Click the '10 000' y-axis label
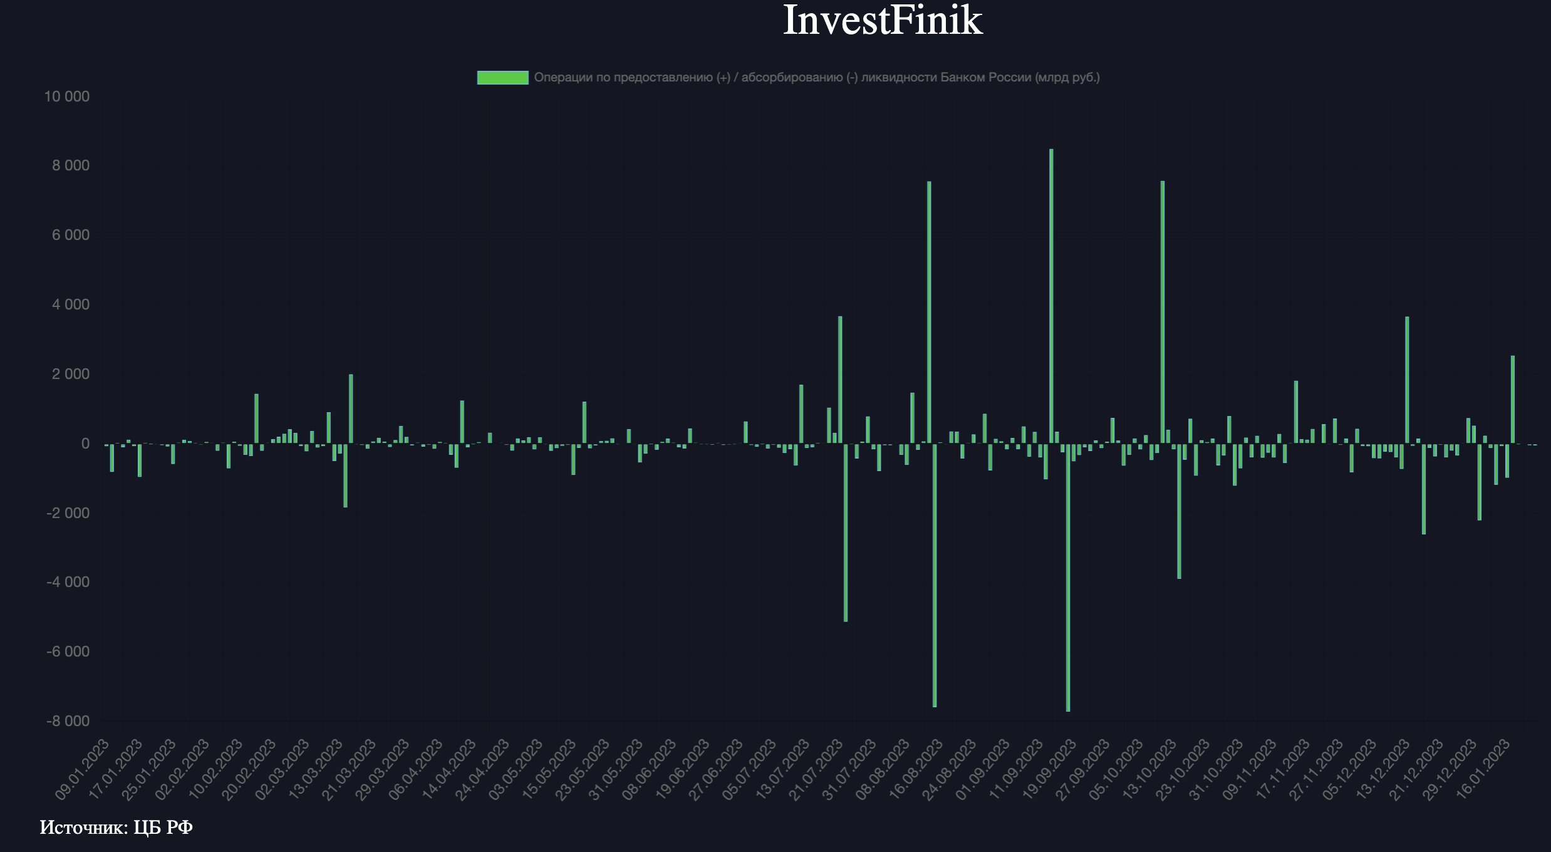Screen dimensions: 1551x852 (66, 96)
